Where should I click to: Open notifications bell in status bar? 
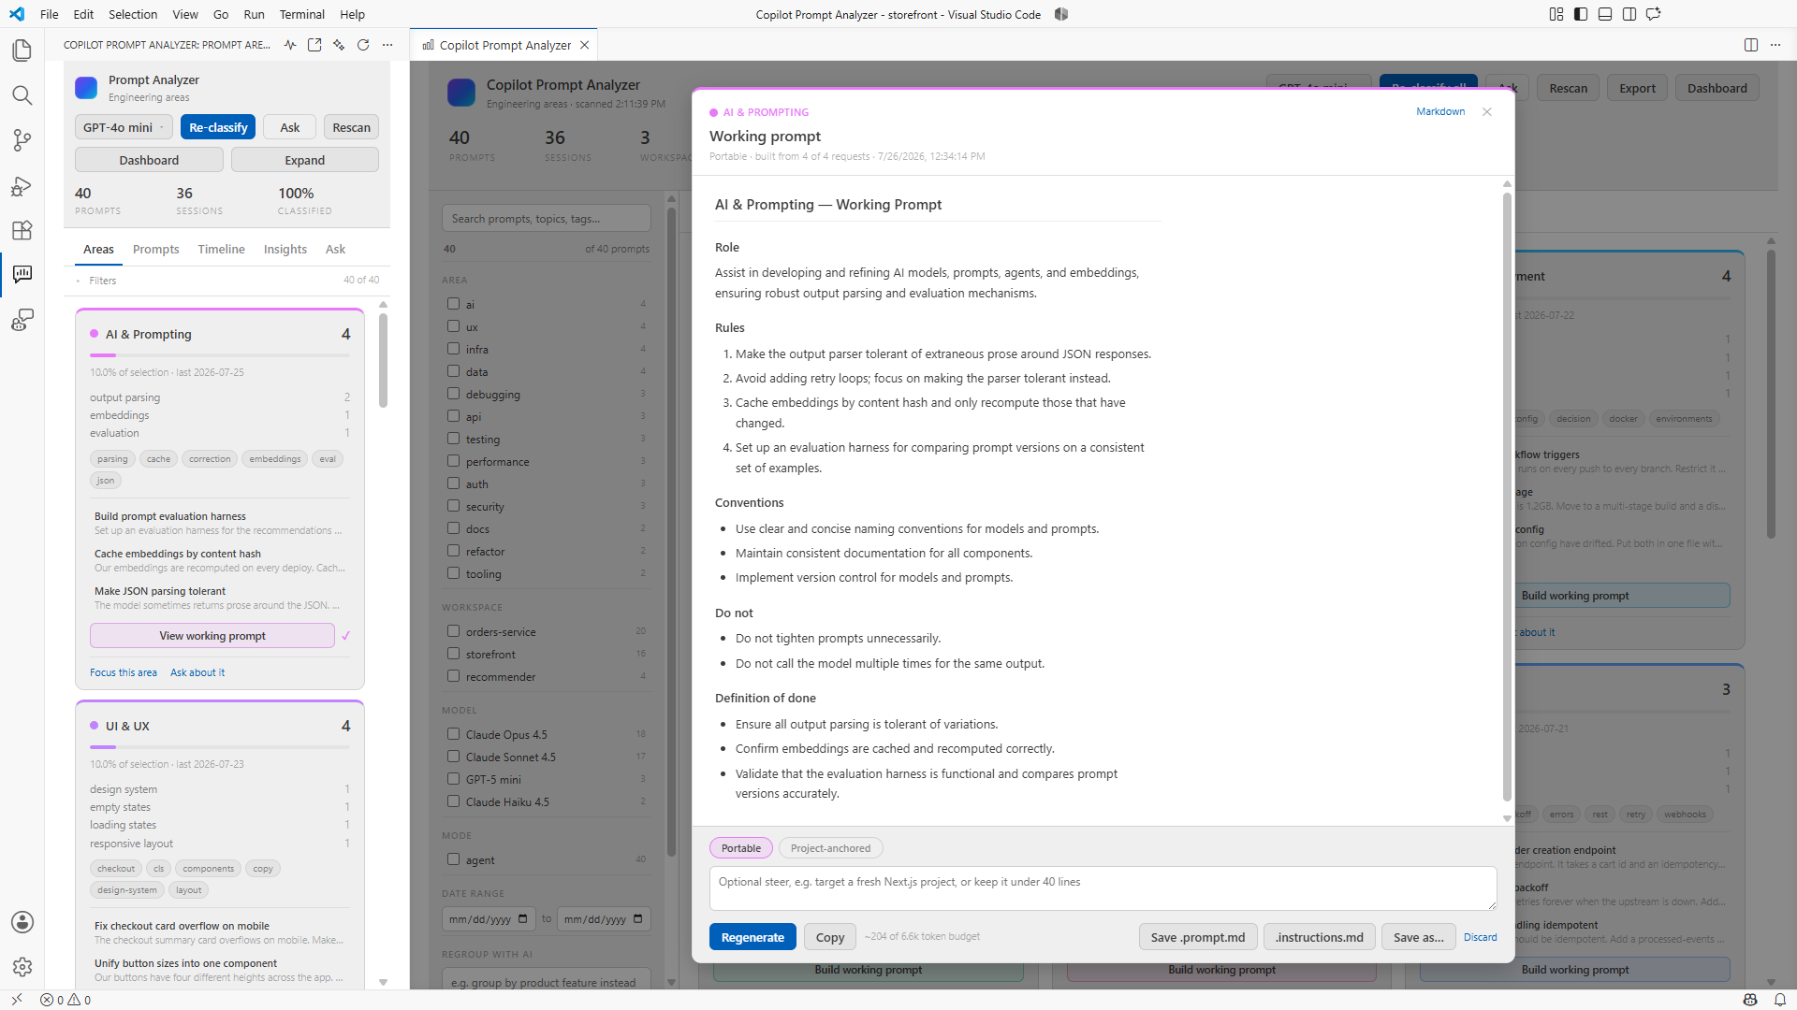point(1779,1000)
